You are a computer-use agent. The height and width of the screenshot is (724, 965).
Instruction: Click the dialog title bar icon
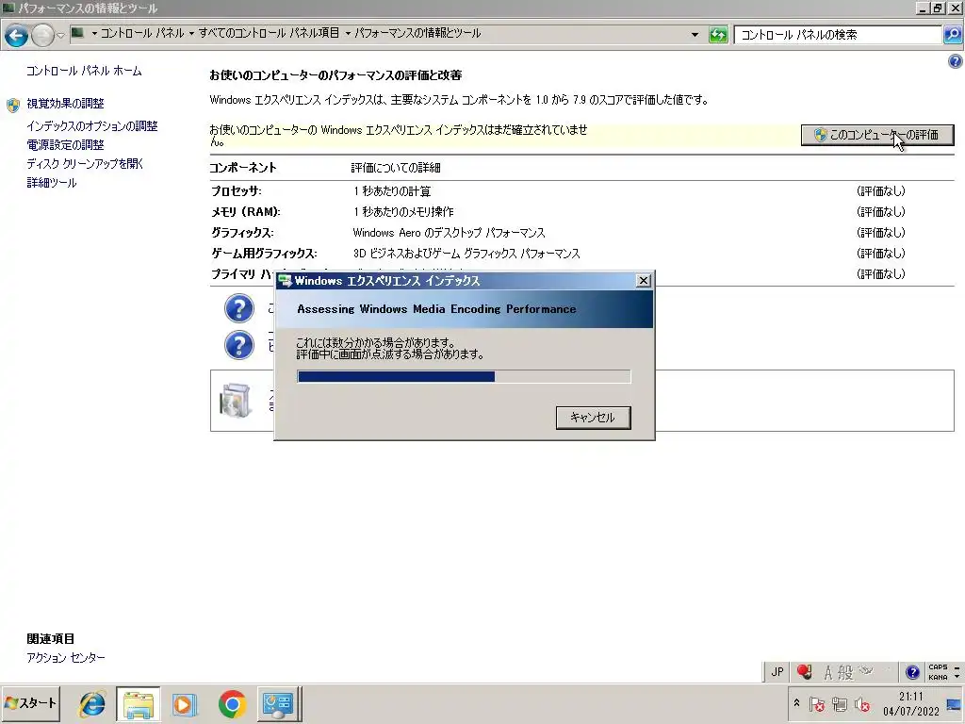click(285, 281)
